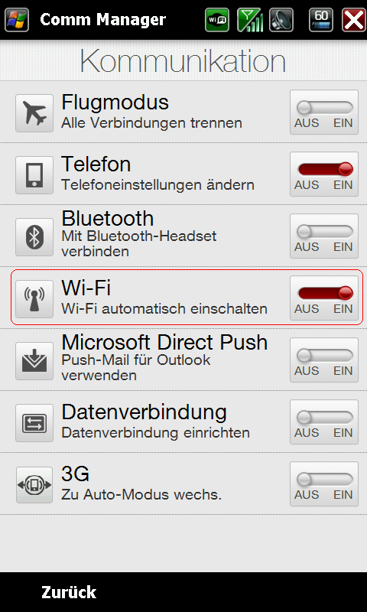Tap the Microsoft Direct Push mail icon
367x612 pixels.
[34, 361]
